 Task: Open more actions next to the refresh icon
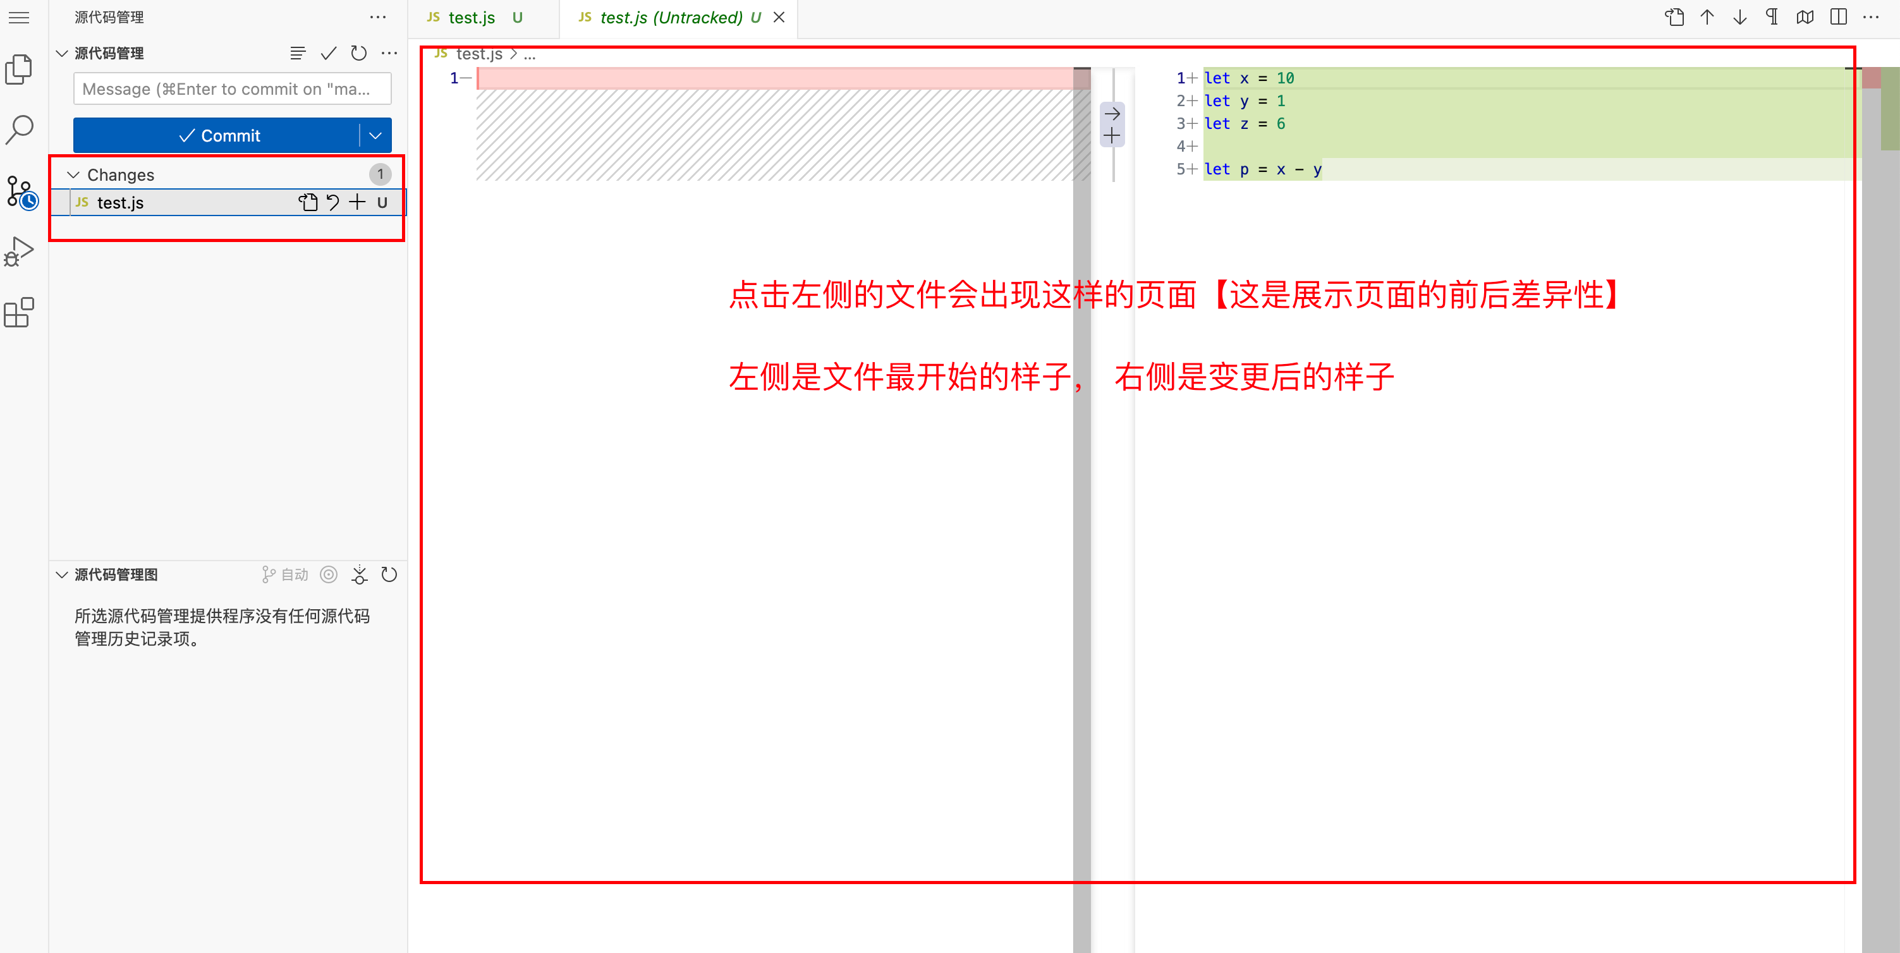(x=389, y=53)
